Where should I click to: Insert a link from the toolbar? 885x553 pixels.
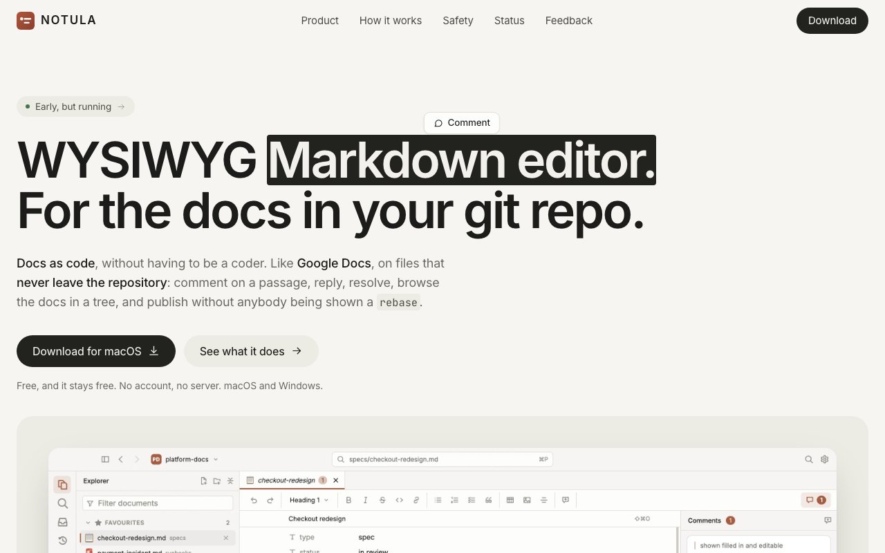click(x=416, y=500)
